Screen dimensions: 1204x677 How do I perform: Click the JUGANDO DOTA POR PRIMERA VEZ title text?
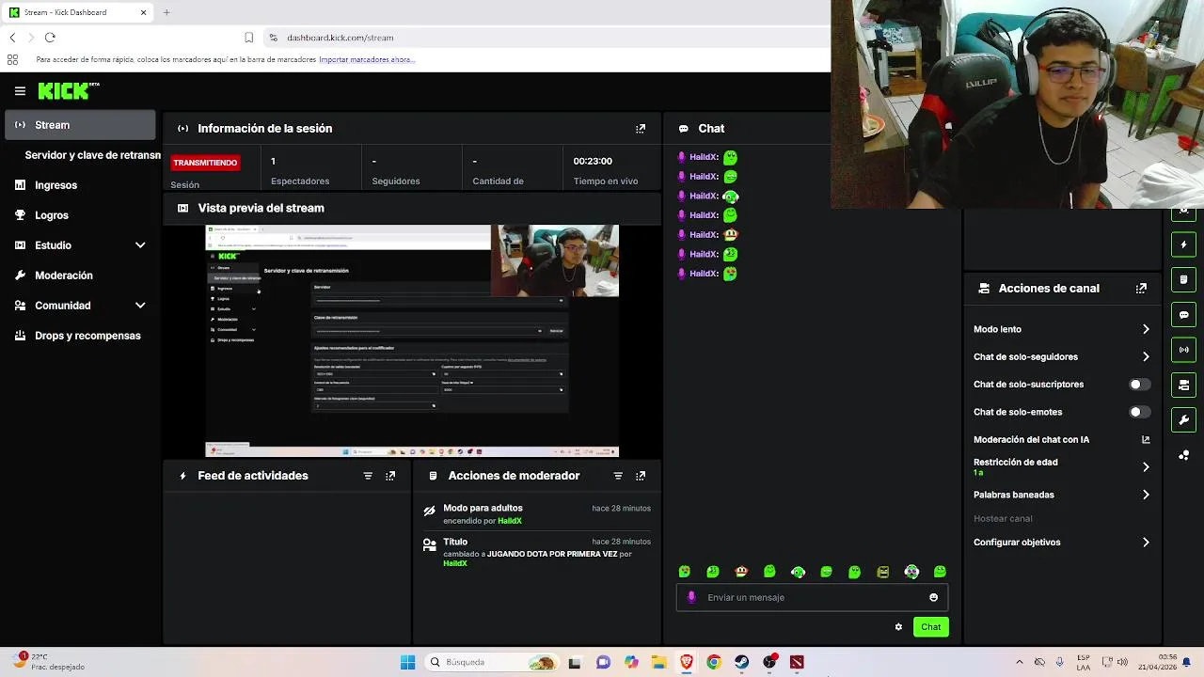552,554
